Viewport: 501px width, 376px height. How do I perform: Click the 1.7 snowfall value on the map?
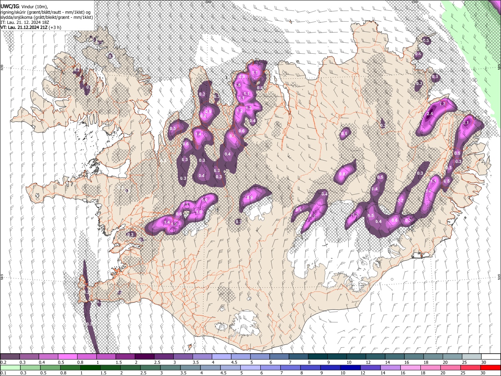tap(443, 104)
